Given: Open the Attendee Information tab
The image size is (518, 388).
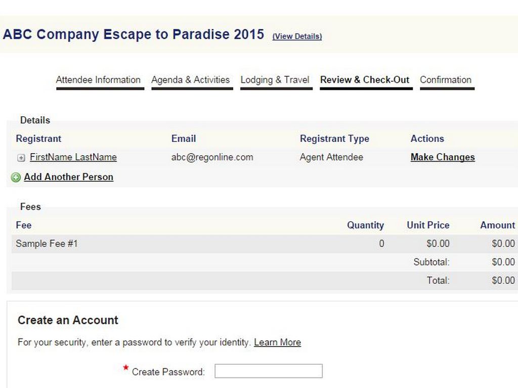Looking at the screenshot, I should pyautogui.click(x=98, y=80).
